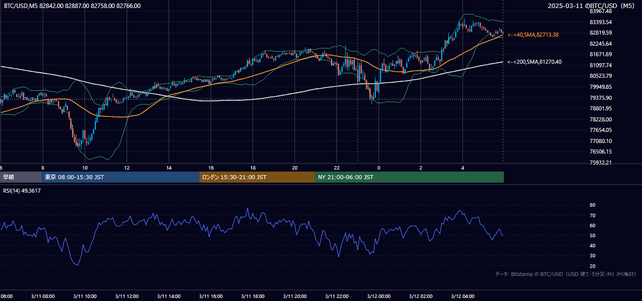Click hour label 8 under price chart
The height and width of the screenshot is (301, 642).
click(x=43, y=168)
